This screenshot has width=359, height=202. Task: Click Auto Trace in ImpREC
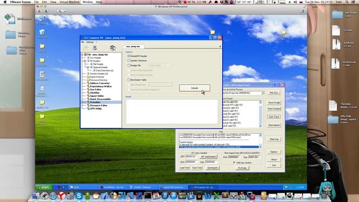(x=274, y=117)
